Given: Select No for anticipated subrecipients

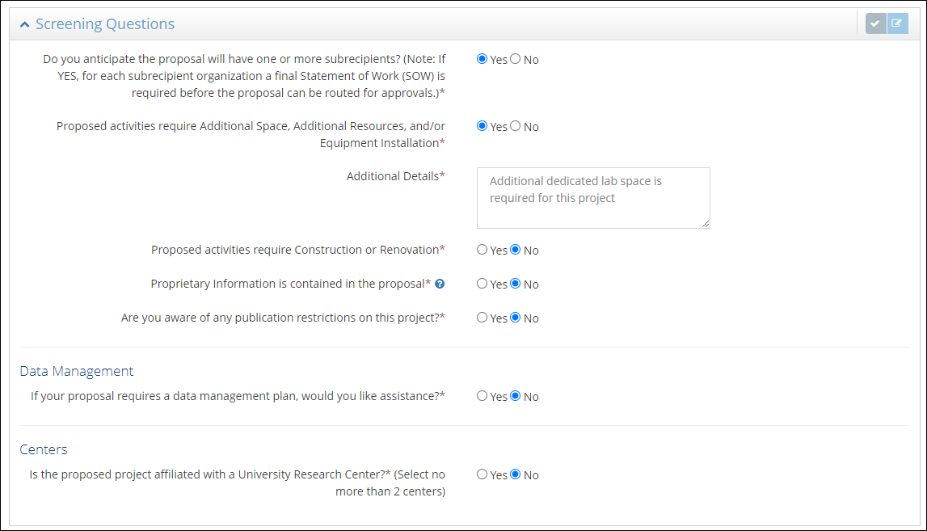Looking at the screenshot, I should (516, 59).
